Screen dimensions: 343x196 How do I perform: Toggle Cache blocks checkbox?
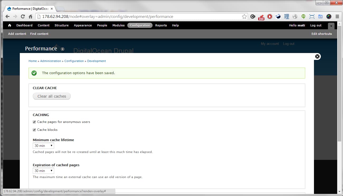tap(34, 130)
